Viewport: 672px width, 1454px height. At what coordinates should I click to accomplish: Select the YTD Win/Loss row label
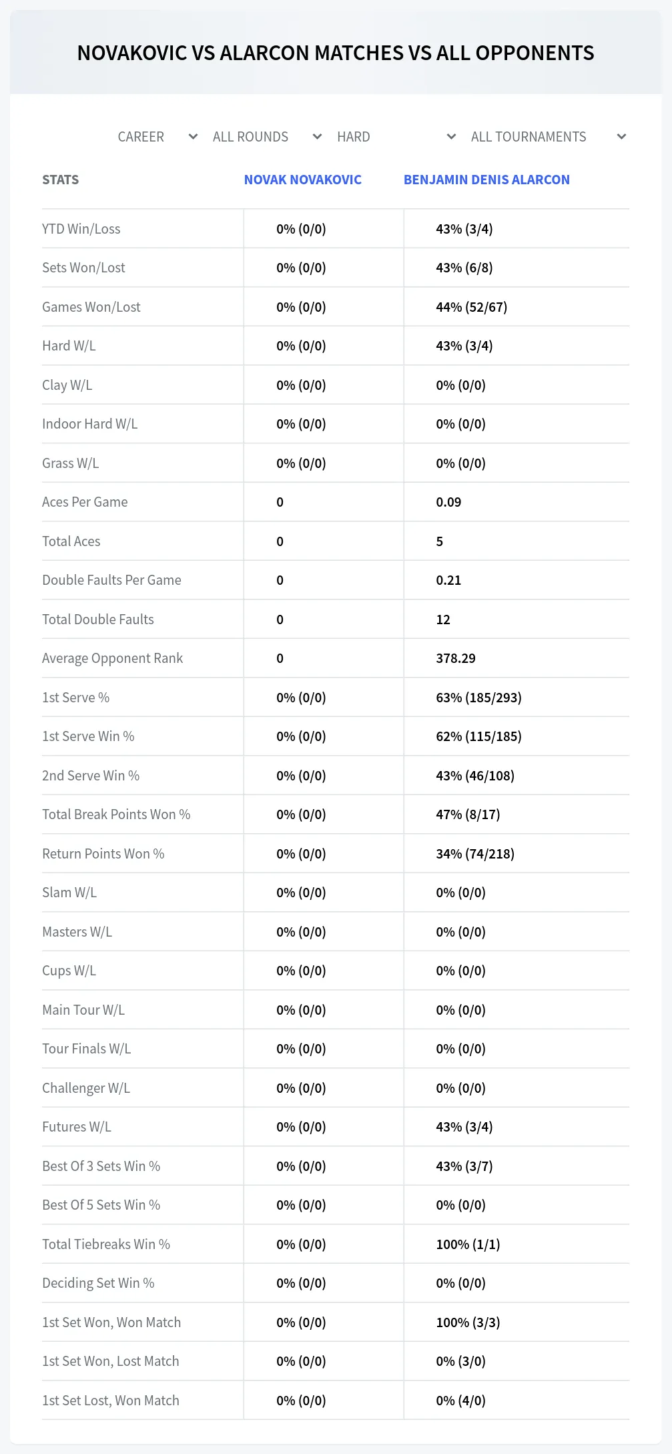81,229
